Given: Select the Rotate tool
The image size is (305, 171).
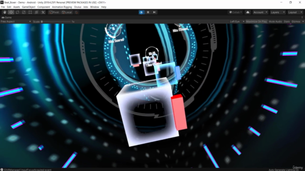Looking at the screenshot, I should tap(18, 12).
